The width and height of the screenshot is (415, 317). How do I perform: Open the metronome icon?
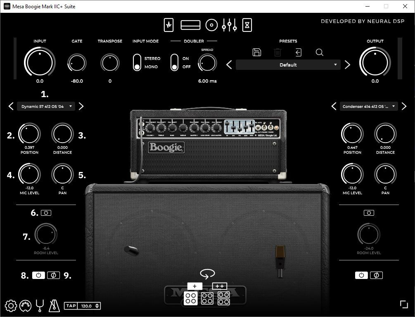(x=55, y=306)
